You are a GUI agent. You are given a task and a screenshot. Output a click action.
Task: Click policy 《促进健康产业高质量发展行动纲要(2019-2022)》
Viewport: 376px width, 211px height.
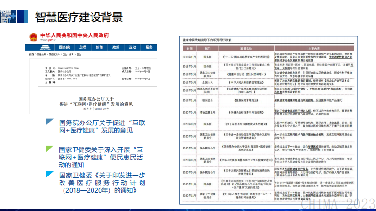tap(246, 90)
